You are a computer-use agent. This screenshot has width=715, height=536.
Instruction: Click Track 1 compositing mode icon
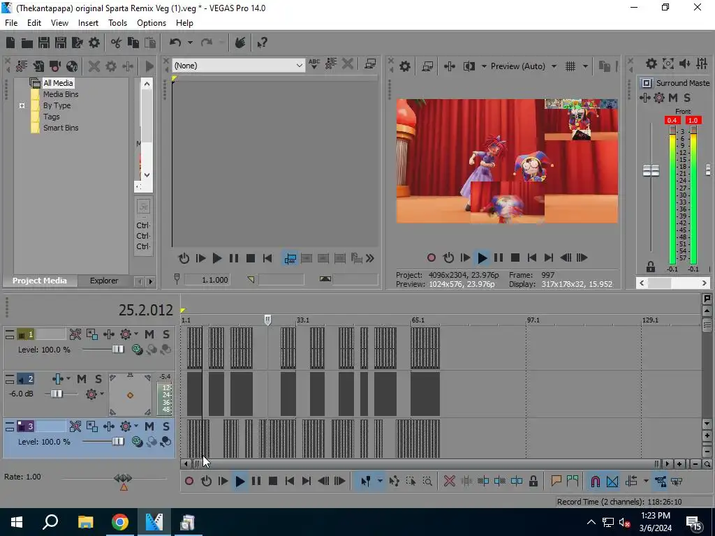137,350
